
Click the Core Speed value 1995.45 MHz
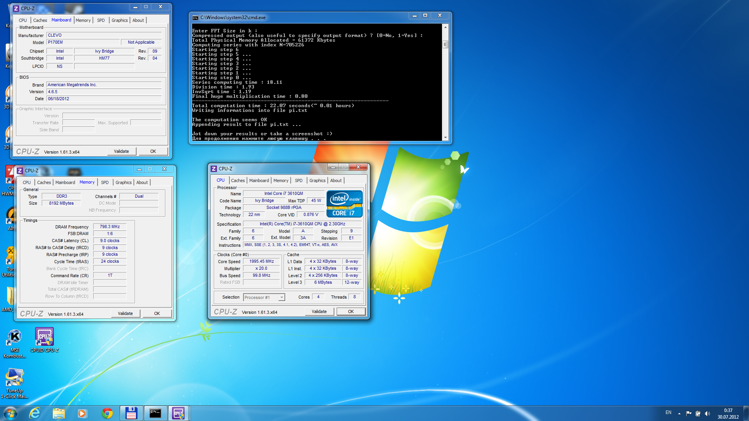coord(261,262)
